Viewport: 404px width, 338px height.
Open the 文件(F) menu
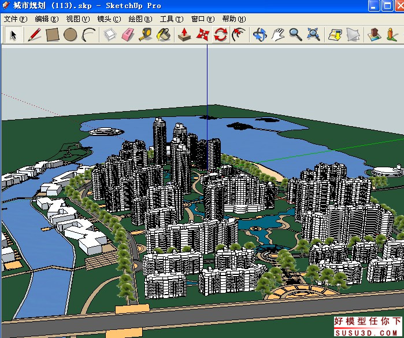16,19
